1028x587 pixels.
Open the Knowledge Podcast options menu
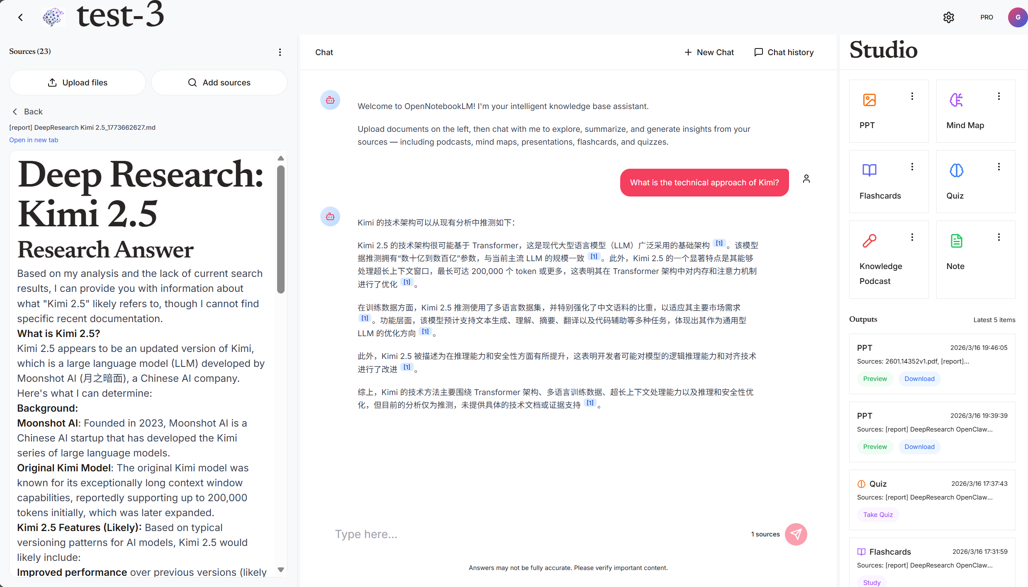point(912,237)
